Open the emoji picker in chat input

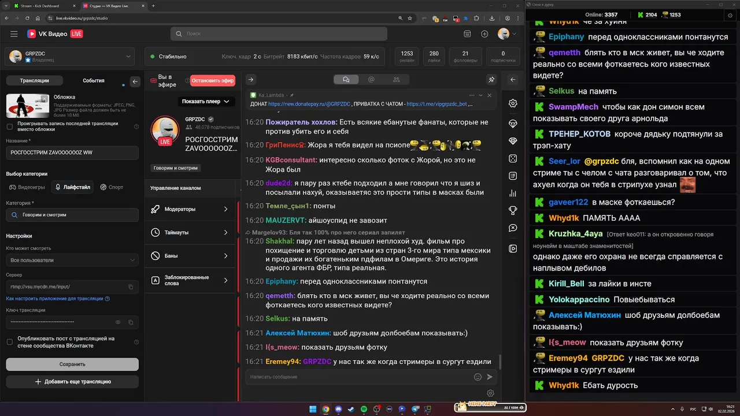click(x=478, y=377)
